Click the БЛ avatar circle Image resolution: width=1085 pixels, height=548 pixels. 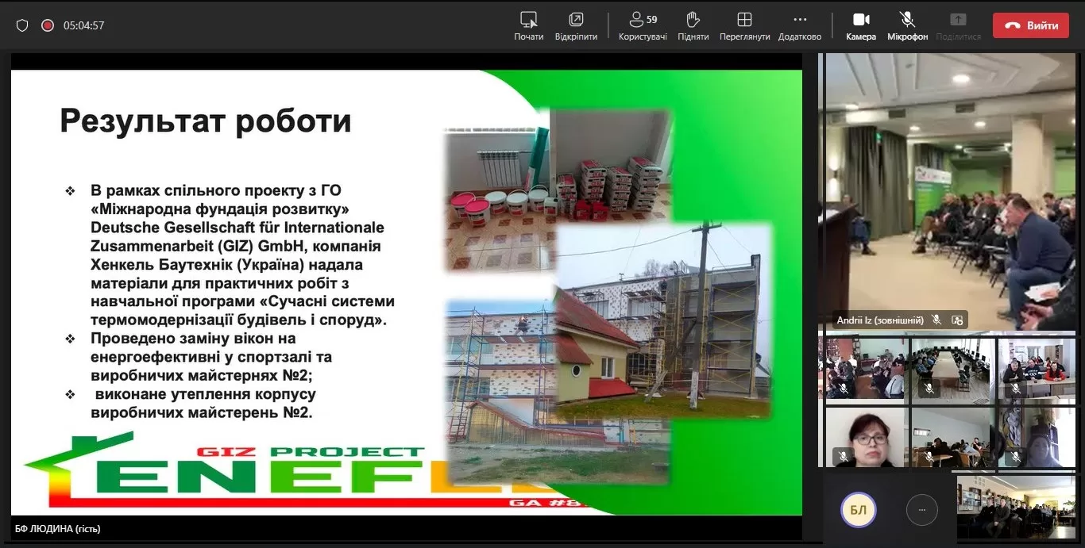[x=858, y=510]
